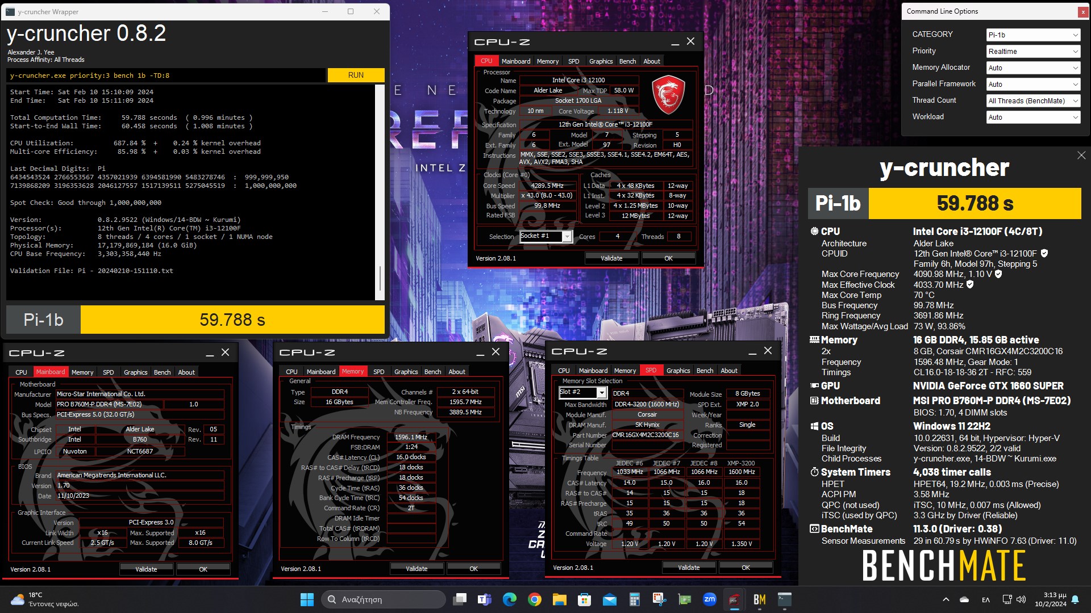Open the Calculator from the taskbar
This screenshot has width=1091, height=613.
[x=635, y=599]
